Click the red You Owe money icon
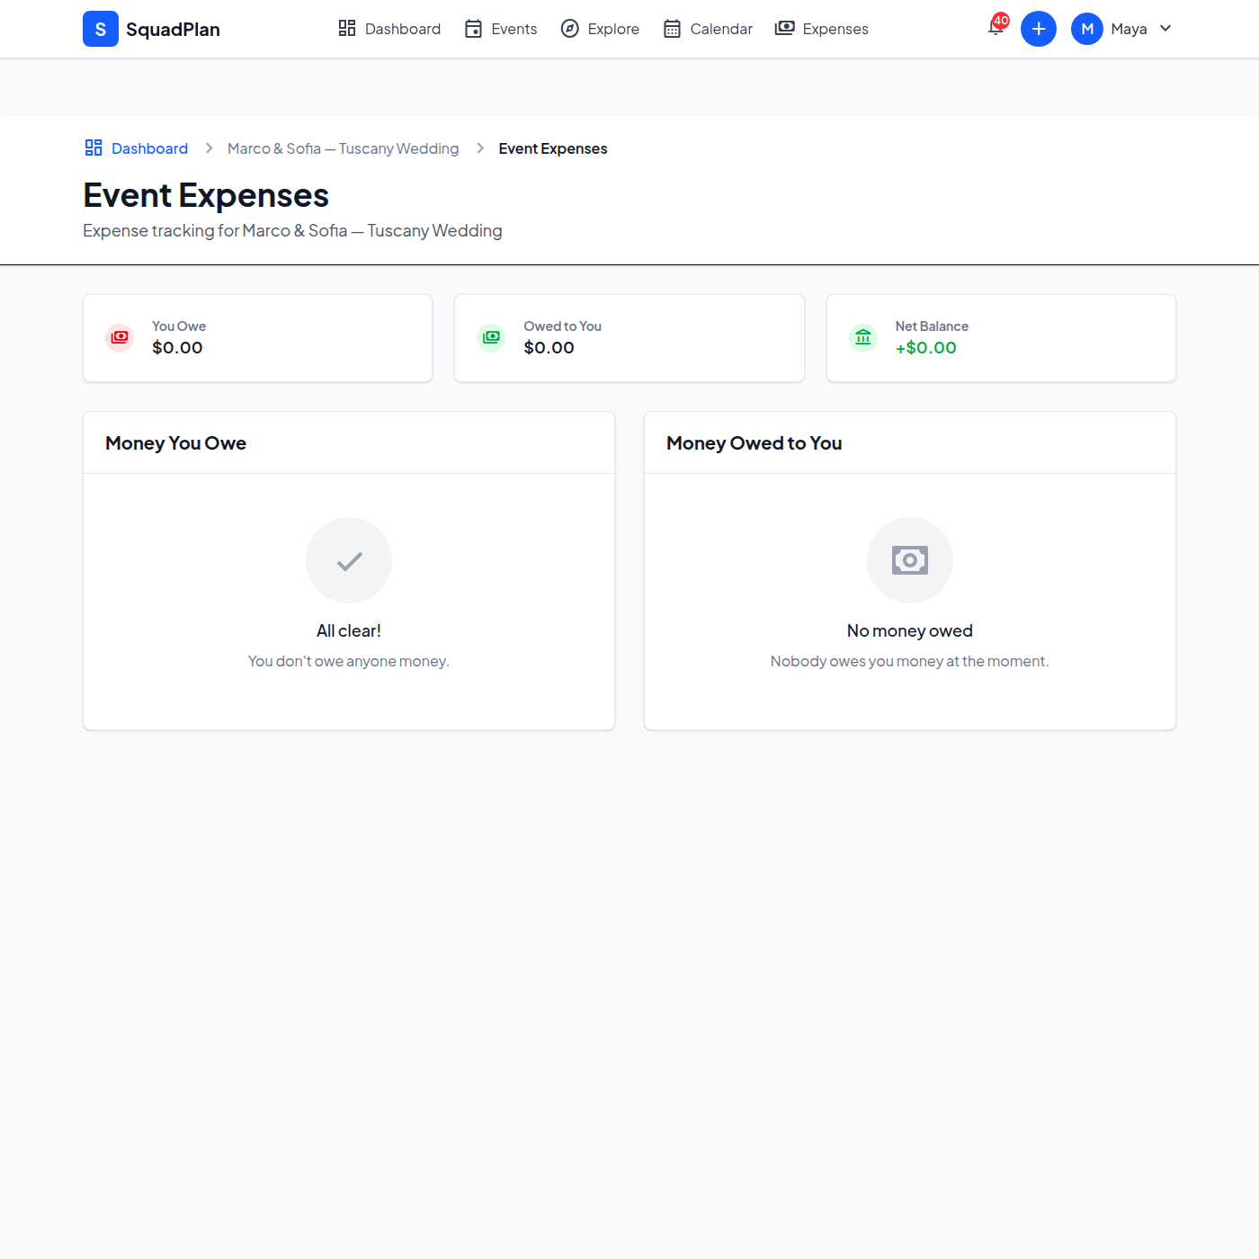This screenshot has height=1259, width=1259. tap(120, 337)
